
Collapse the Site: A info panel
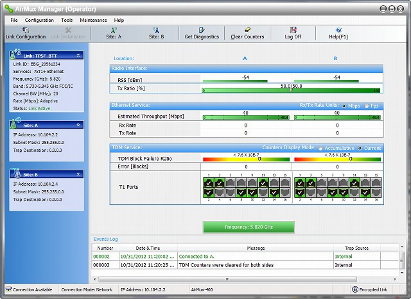(x=78, y=125)
